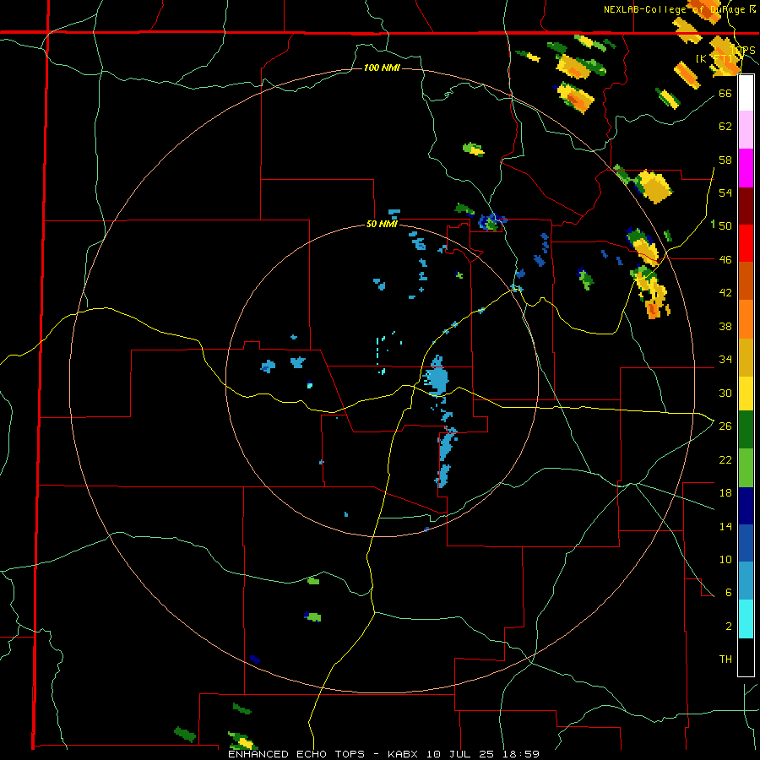This screenshot has width=760, height=760.
Task: Click the '10 JUL 25' date text
Action: click(x=459, y=754)
